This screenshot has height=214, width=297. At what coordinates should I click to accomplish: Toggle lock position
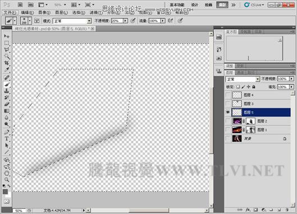[248, 87]
